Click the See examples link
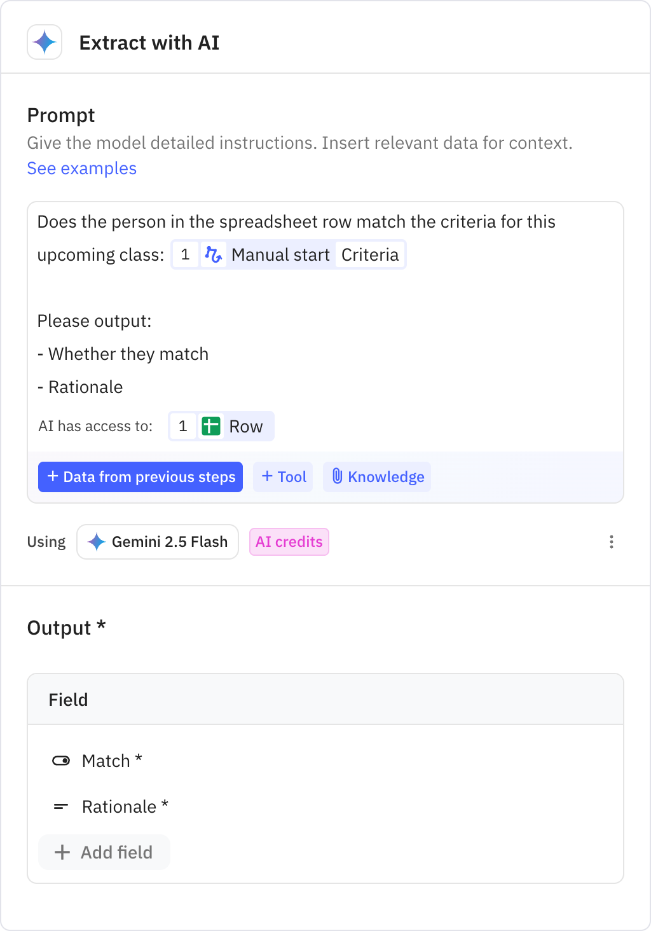651x931 pixels. pos(81,168)
